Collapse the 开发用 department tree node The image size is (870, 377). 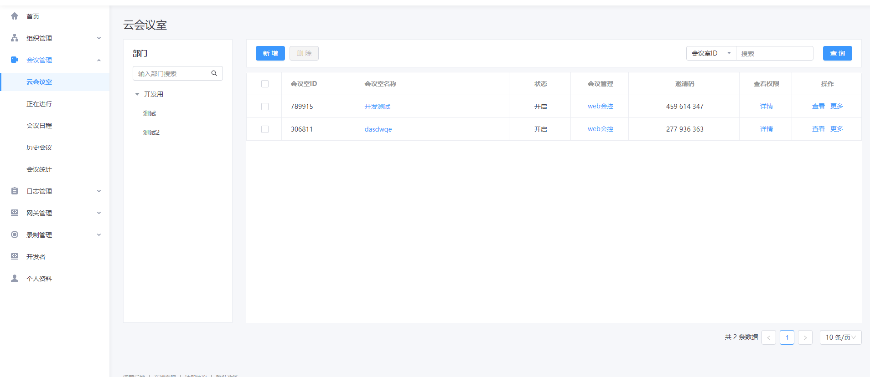(x=137, y=94)
